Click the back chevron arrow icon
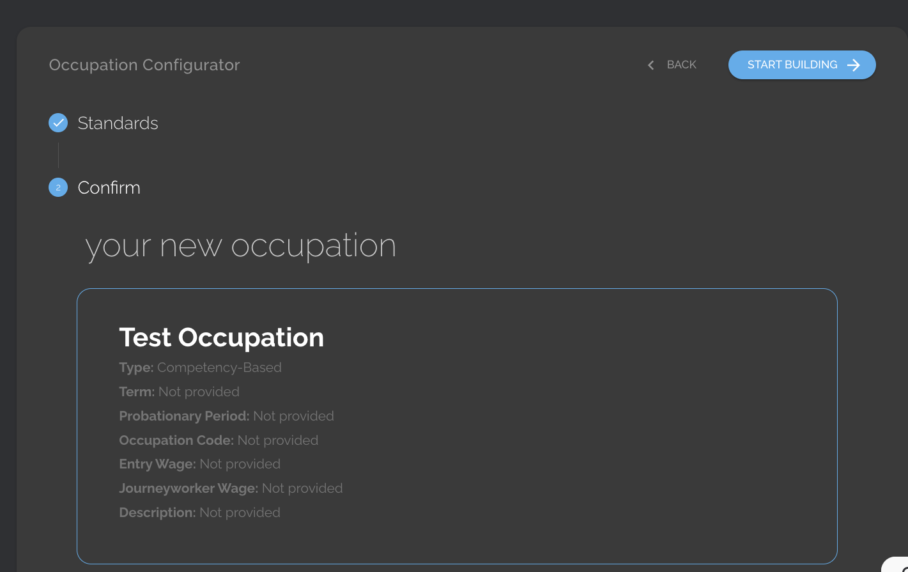The height and width of the screenshot is (572, 908). point(650,65)
